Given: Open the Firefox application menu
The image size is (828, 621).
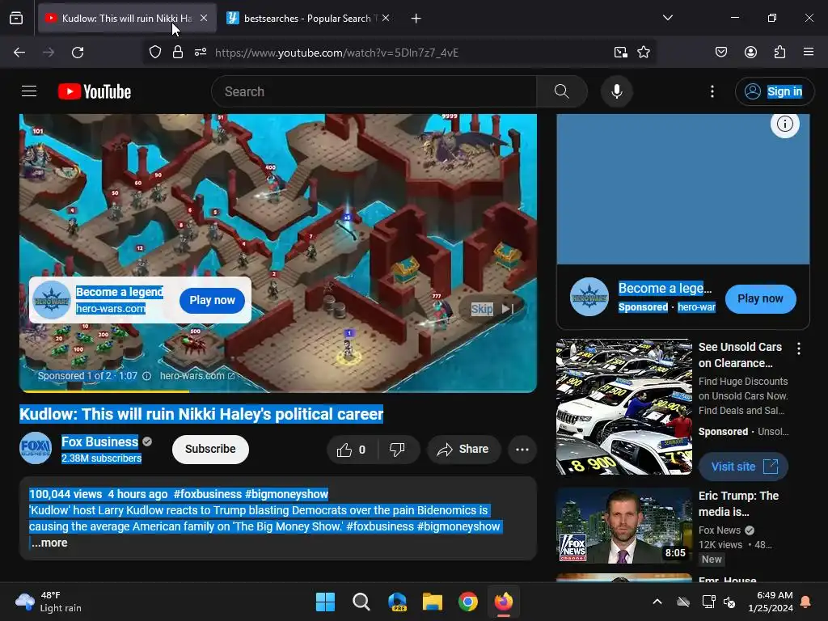Looking at the screenshot, I should pos(809,53).
